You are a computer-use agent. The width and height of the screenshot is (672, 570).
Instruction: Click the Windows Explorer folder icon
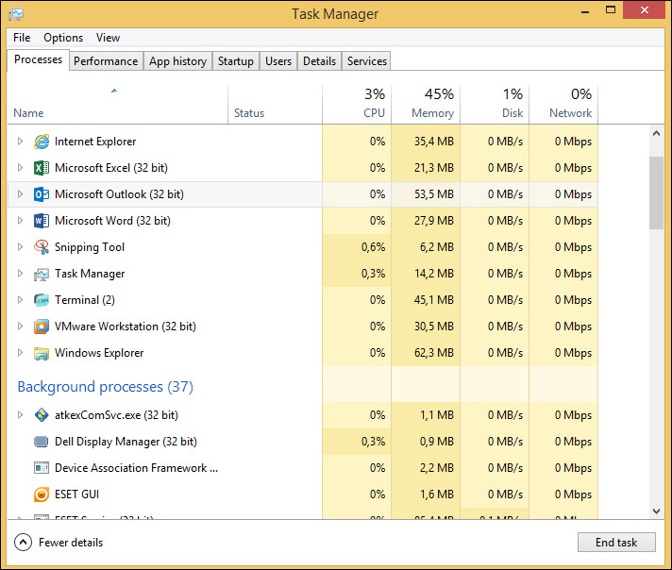point(42,353)
